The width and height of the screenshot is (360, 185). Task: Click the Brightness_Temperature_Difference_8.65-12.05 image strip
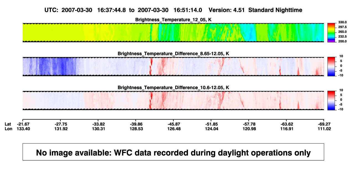173,66
